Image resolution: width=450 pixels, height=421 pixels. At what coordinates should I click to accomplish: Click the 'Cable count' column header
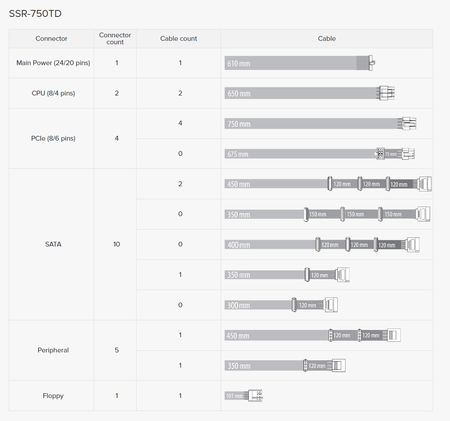point(179,39)
